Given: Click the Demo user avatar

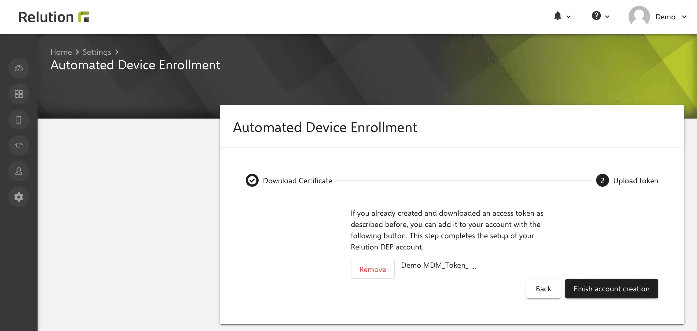Looking at the screenshot, I should pos(639,16).
